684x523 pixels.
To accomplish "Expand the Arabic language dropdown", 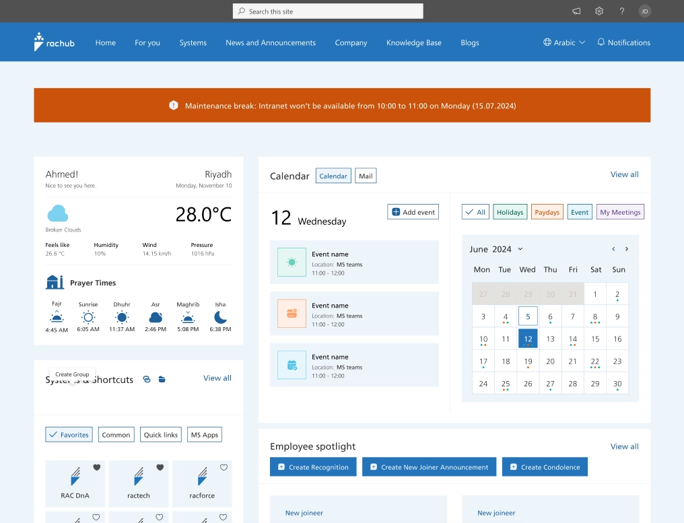I will (582, 42).
